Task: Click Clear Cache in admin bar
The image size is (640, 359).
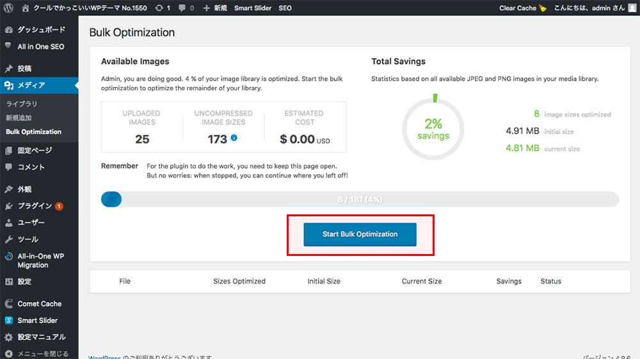Action: (x=518, y=8)
